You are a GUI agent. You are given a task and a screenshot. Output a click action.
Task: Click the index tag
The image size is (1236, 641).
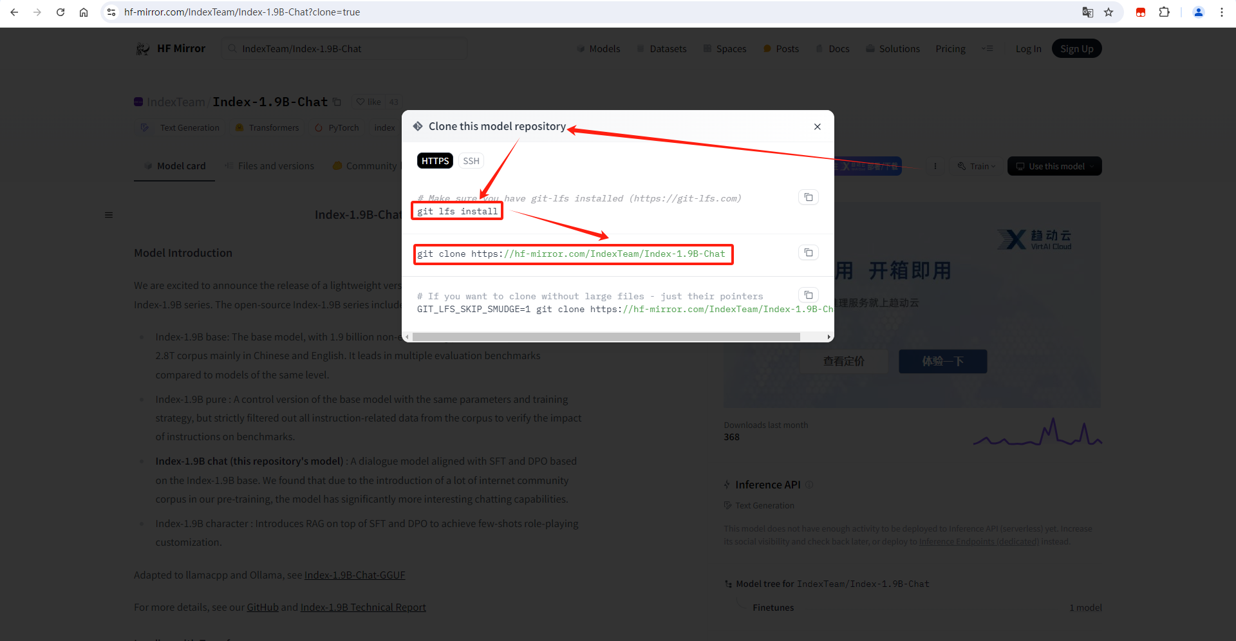click(384, 128)
